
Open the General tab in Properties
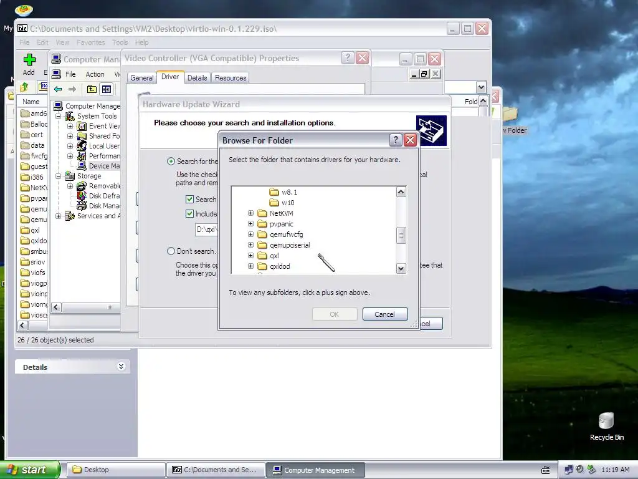click(x=141, y=78)
